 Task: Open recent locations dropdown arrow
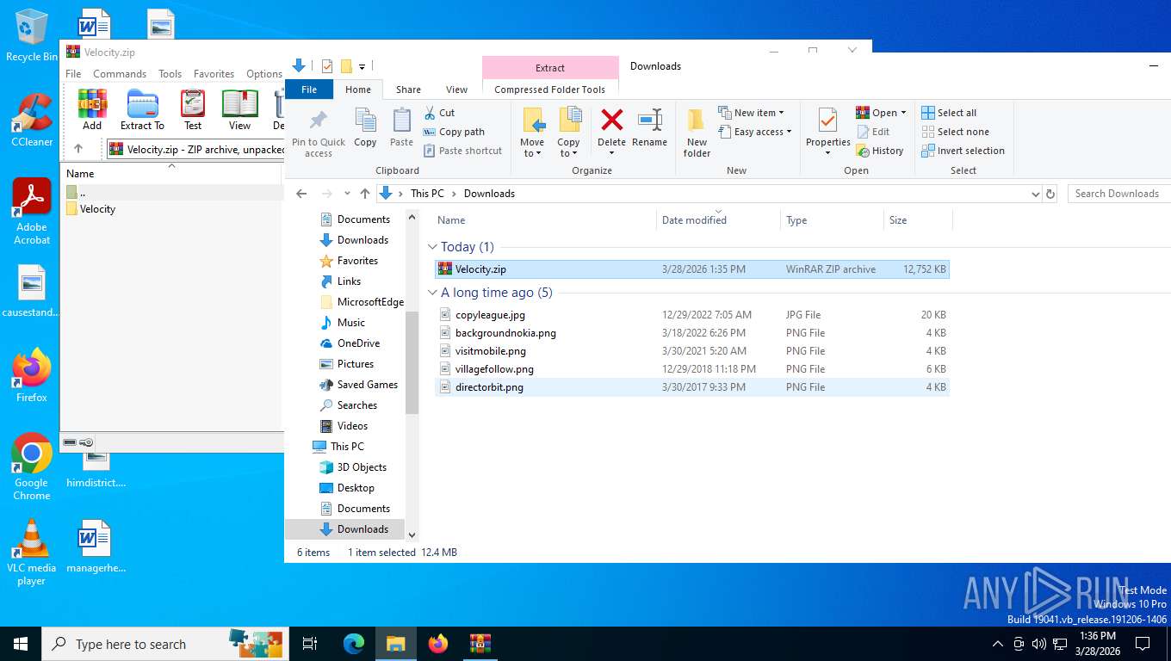click(x=347, y=194)
